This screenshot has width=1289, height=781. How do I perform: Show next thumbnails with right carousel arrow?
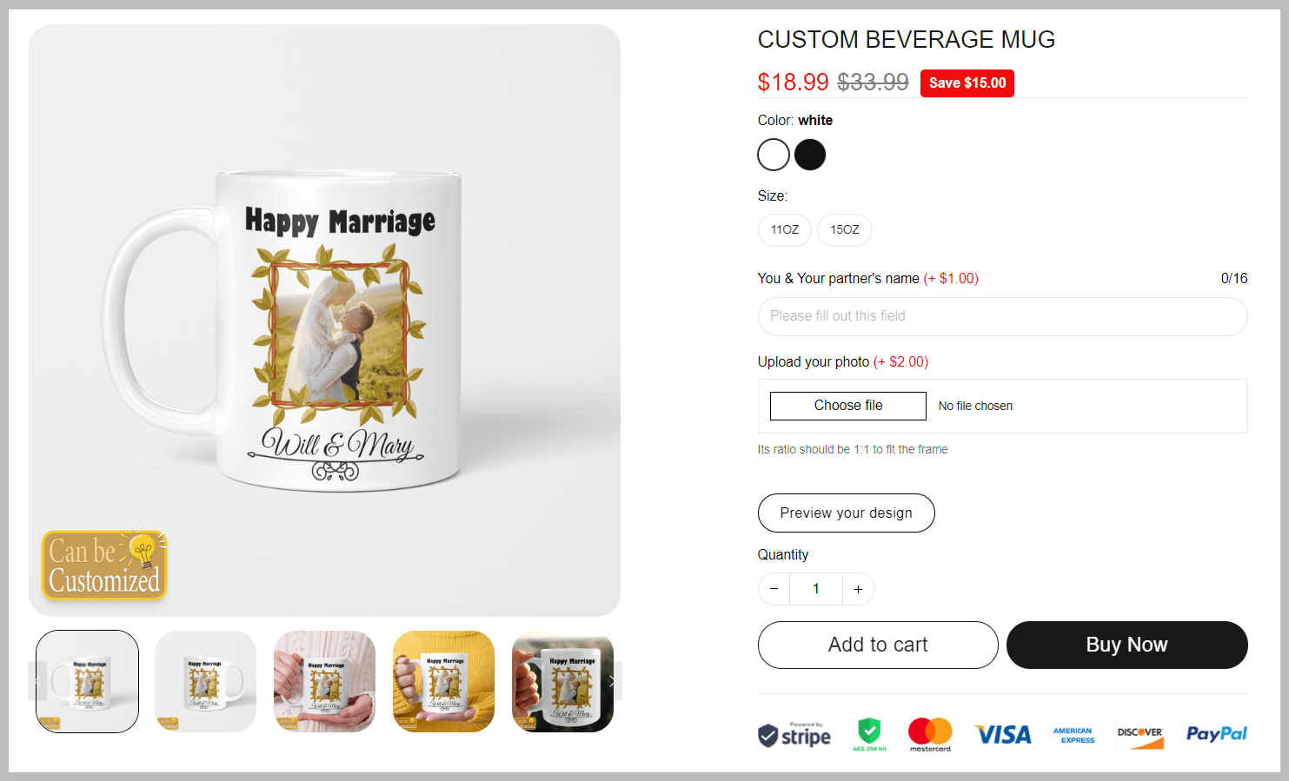point(612,681)
